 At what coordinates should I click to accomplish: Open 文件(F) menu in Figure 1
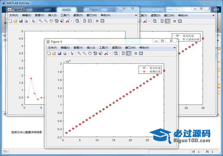pyautogui.click(x=14, y=15)
